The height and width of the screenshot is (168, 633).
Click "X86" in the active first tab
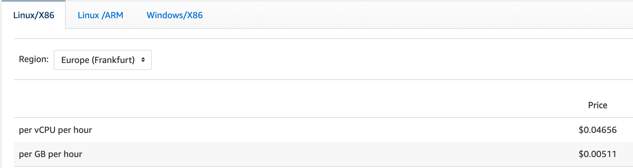pos(46,15)
